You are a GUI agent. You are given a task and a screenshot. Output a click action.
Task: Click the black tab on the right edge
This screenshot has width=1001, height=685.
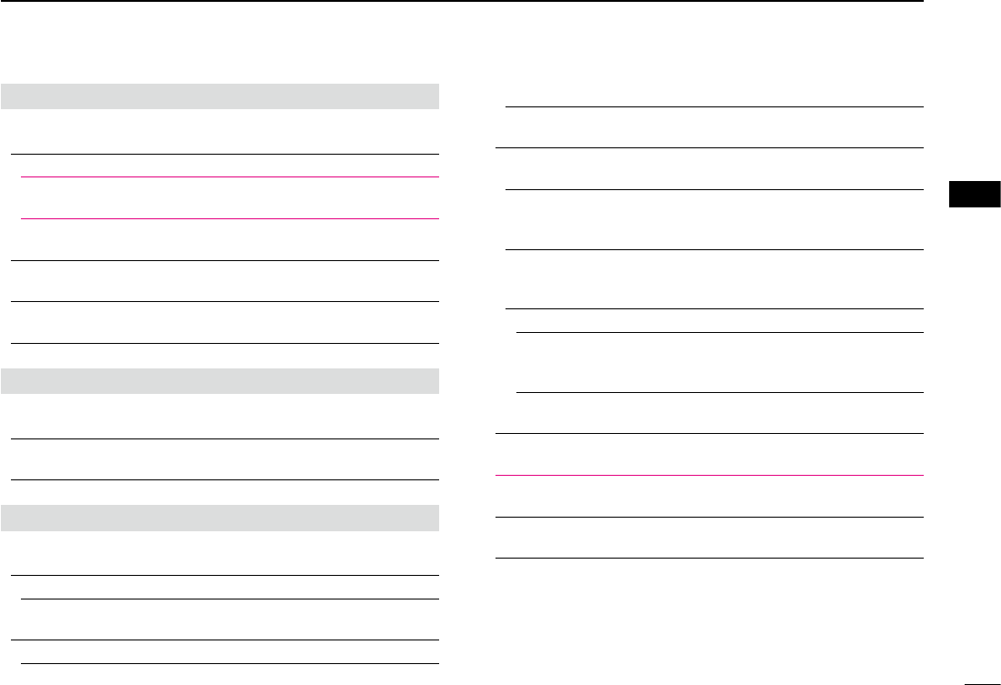point(974,195)
